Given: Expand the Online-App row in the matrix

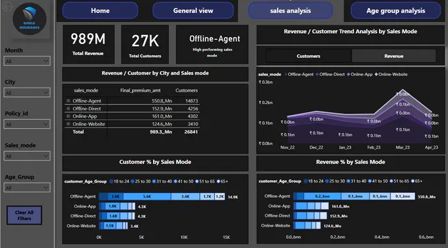Looking at the screenshot, I should coord(68,116).
